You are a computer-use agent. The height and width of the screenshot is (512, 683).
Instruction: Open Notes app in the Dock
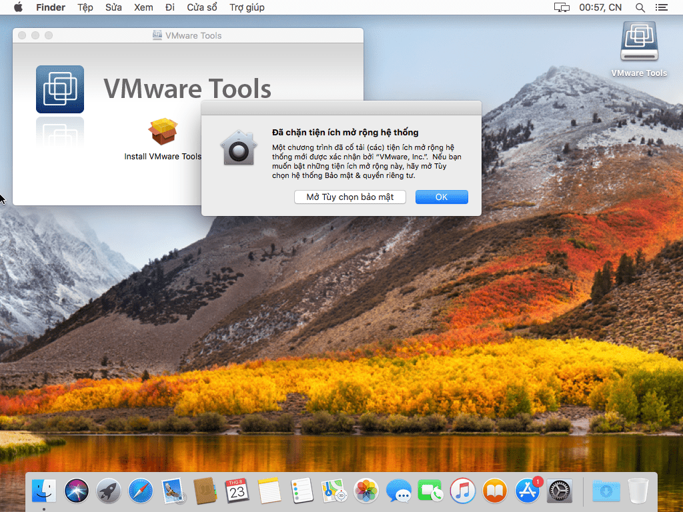(269, 491)
